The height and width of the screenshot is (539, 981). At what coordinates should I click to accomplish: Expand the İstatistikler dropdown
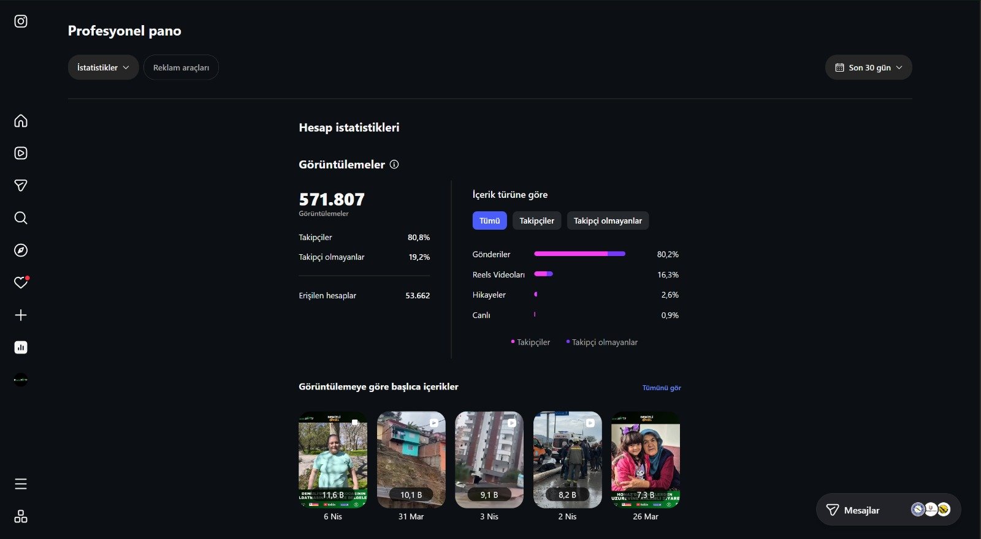103,67
